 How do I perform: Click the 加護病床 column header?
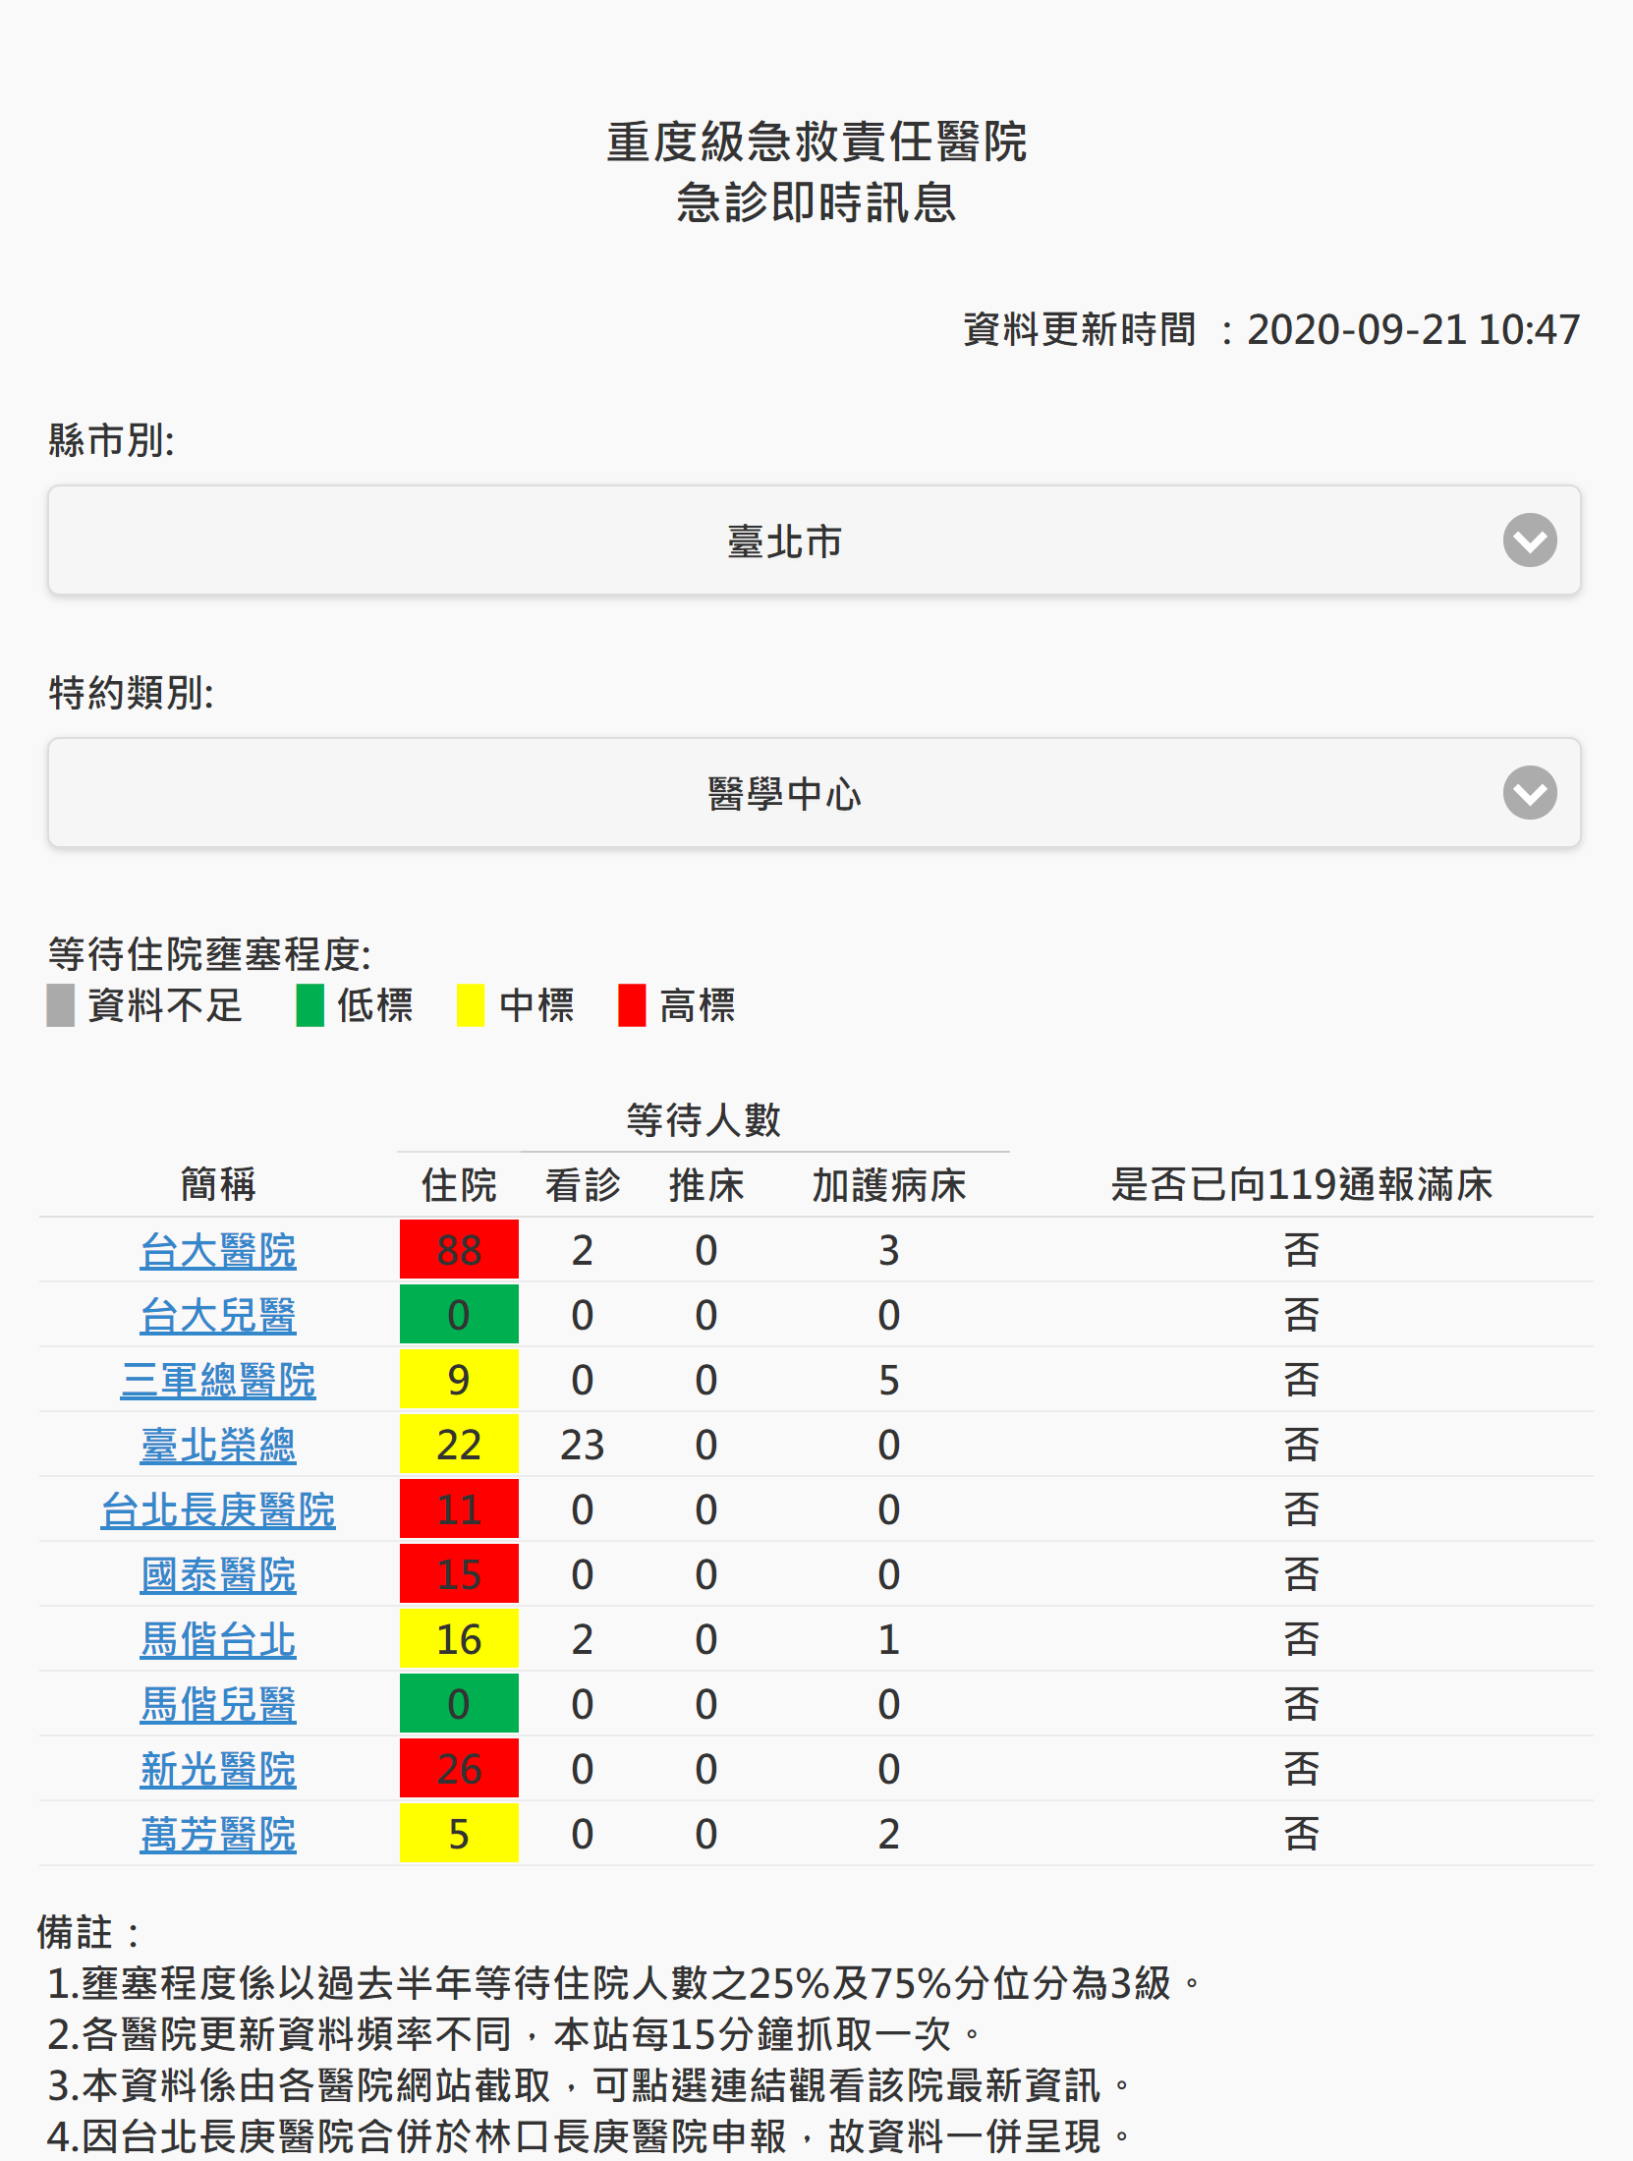[x=888, y=1184]
